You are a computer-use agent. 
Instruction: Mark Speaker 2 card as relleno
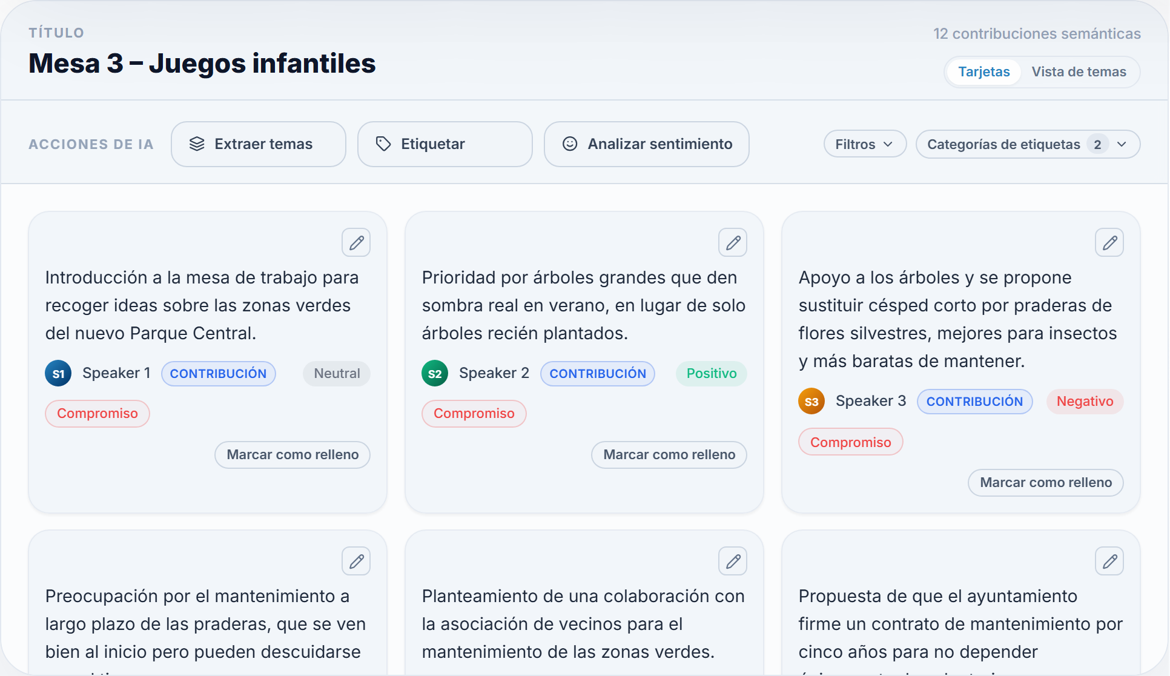pos(669,455)
